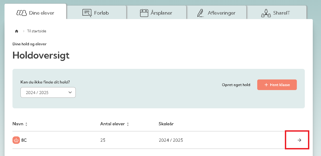Click the home icon in breadcrumb

16,31
